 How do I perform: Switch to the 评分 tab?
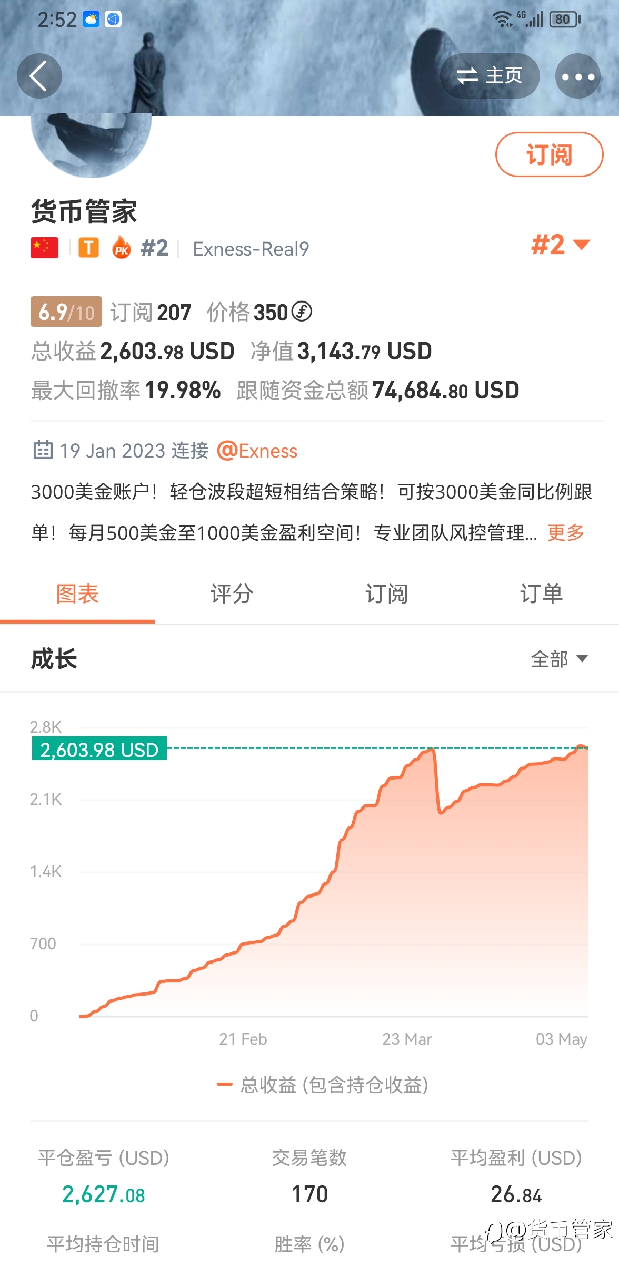click(232, 594)
